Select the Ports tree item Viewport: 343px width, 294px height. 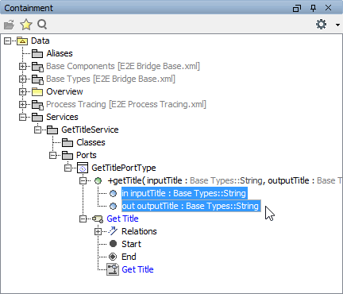(x=87, y=155)
